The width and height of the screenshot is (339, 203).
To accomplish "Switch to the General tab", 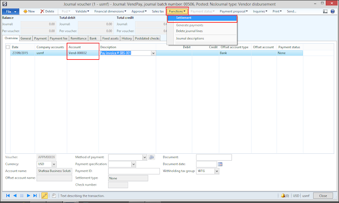I will click(26, 39).
